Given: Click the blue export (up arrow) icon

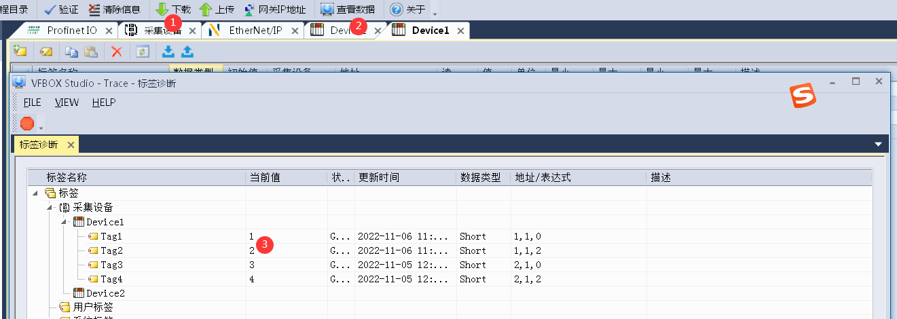Looking at the screenshot, I should (x=187, y=51).
